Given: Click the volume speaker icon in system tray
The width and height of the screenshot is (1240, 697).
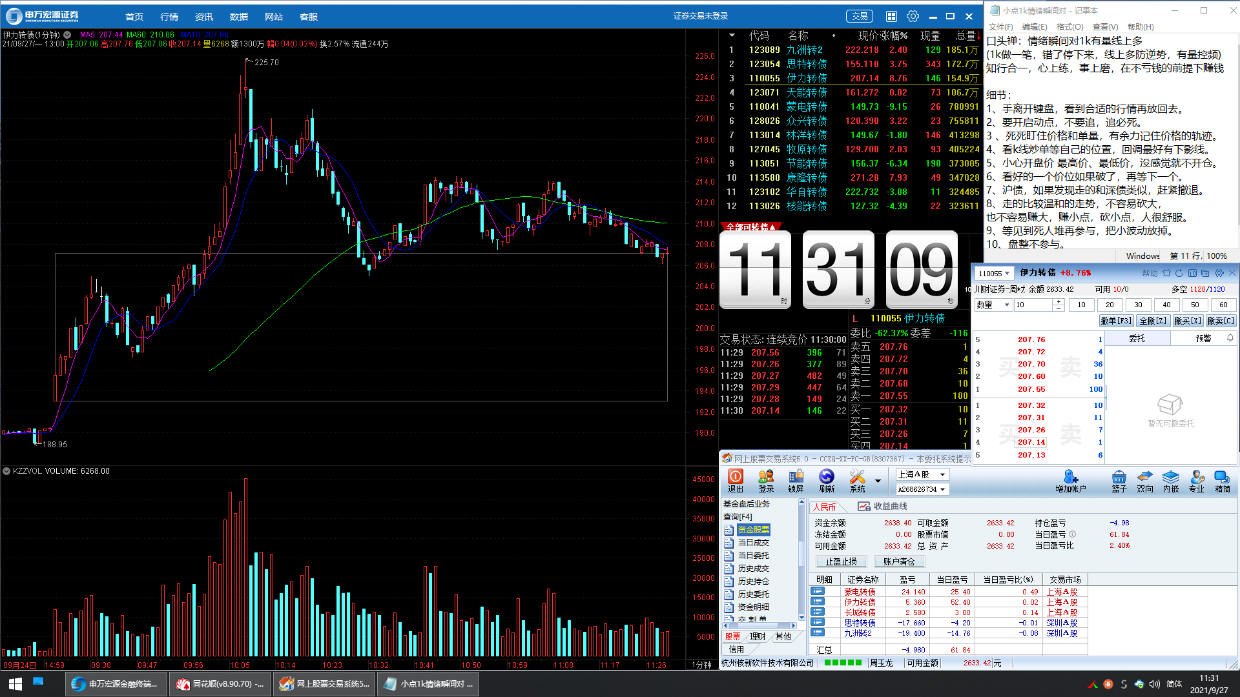Looking at the screenshot, I should (x=1155, y=684).
